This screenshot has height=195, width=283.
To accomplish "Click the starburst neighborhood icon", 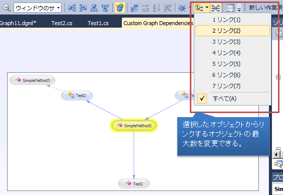I will tap(182, 8).
